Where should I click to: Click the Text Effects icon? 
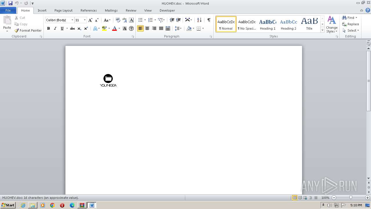(95, 28)
